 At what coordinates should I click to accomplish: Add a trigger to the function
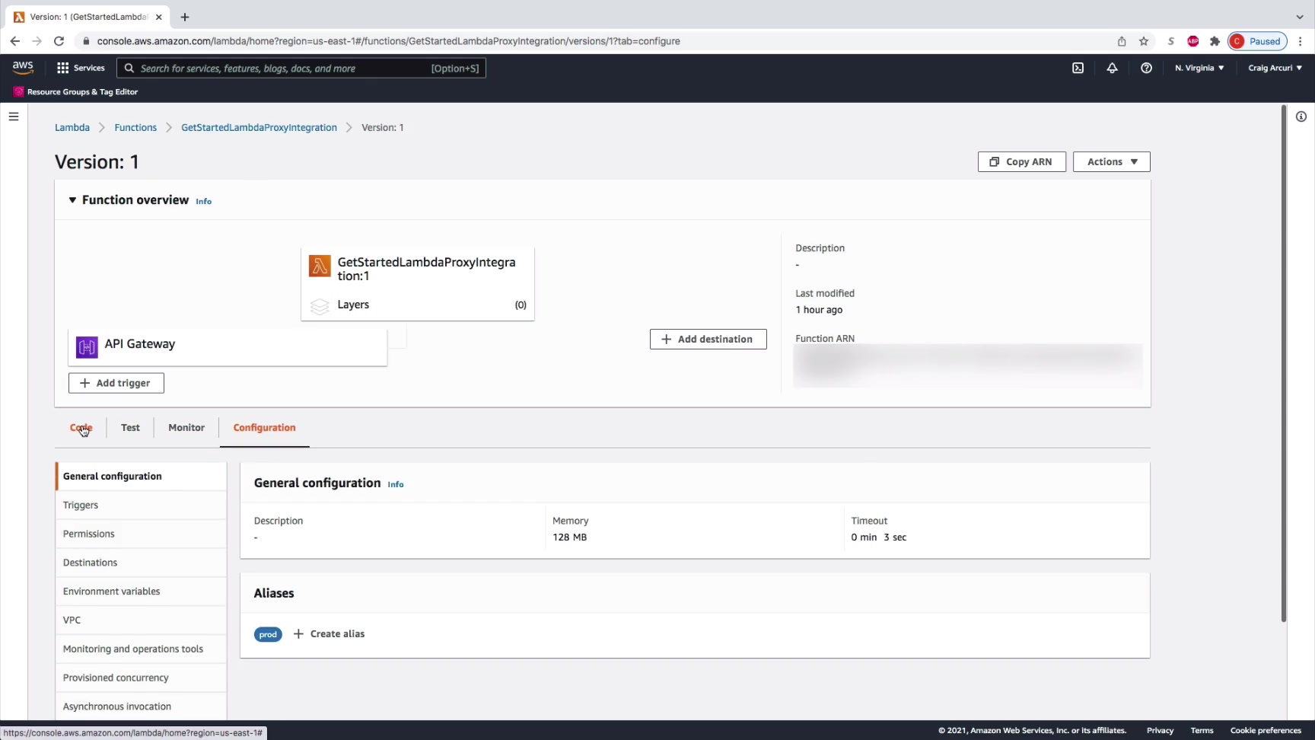click(116, 383)
